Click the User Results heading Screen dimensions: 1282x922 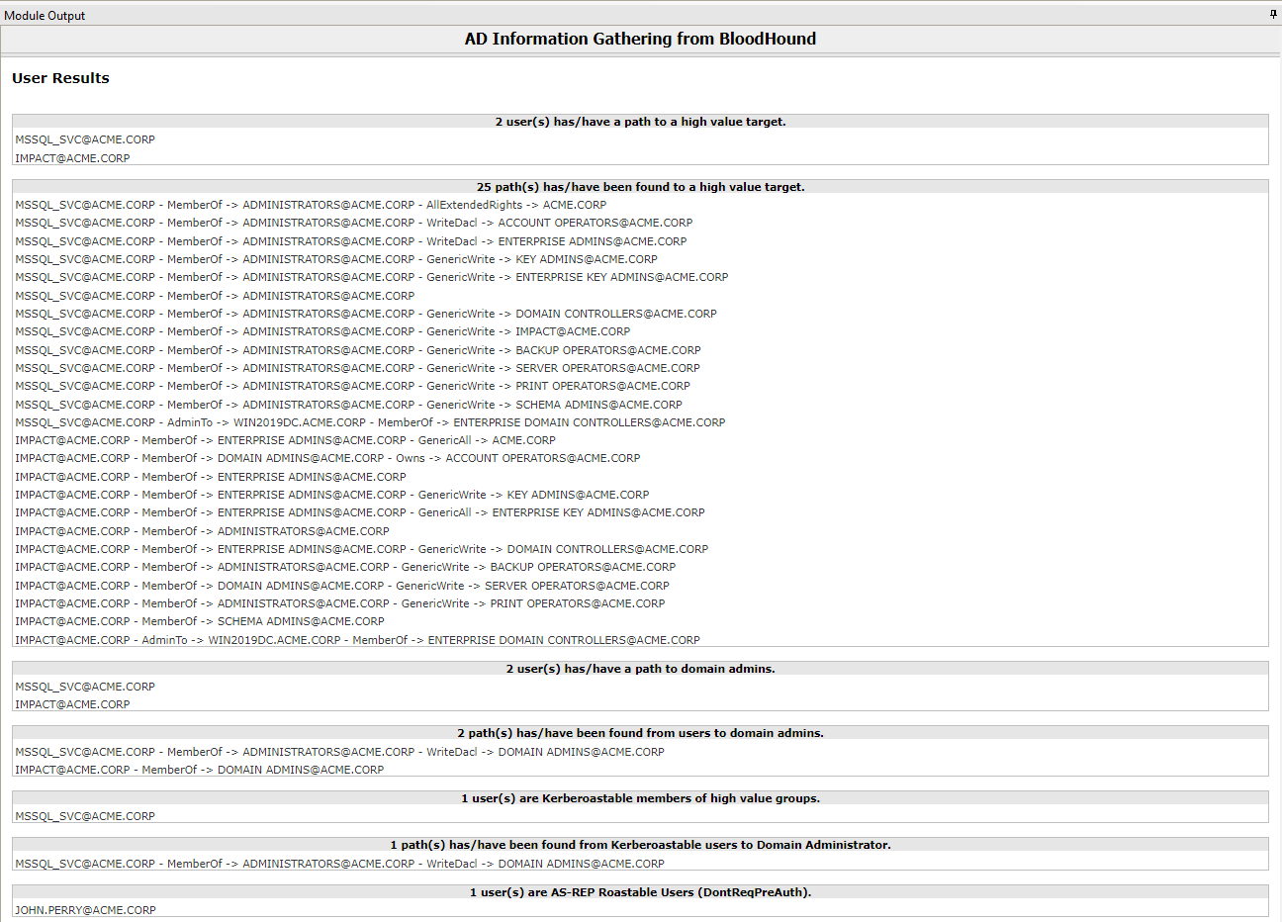coord(60,78)
